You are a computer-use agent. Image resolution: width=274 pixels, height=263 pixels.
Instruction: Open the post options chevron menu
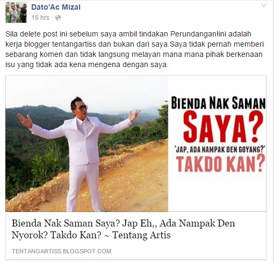[264, 6]
